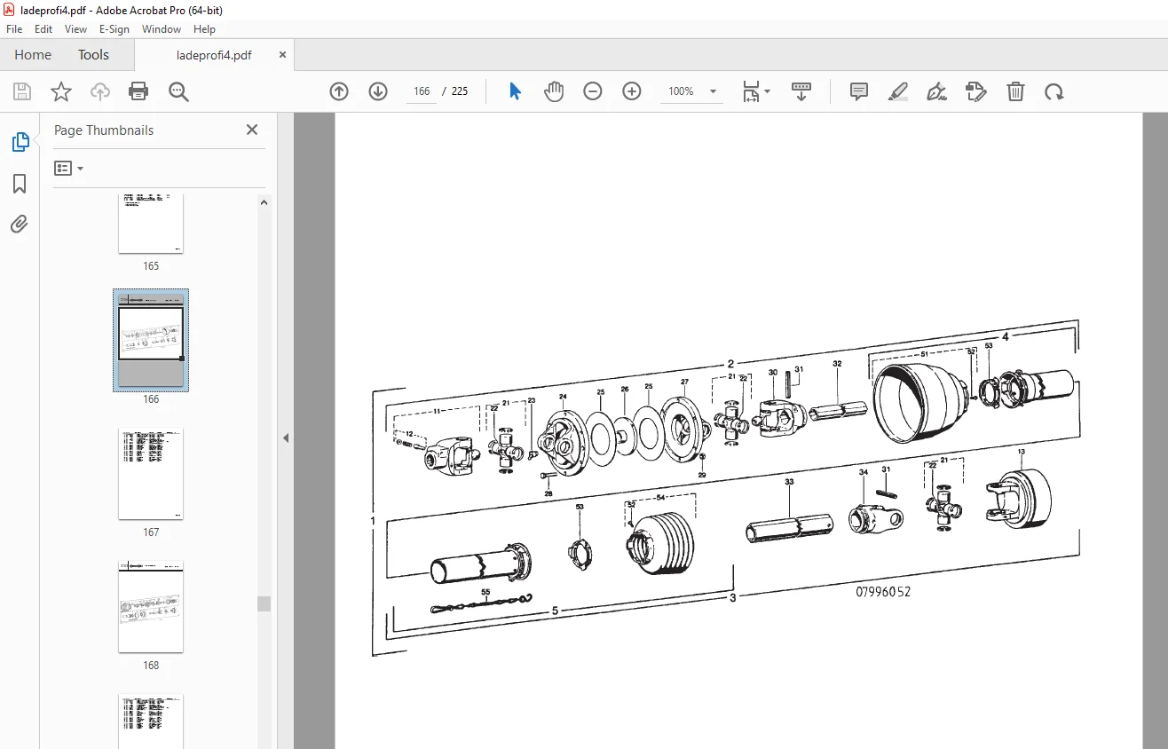Screen dimensions: 1168x749
Task: Click the thumbnails scroll up arrow
Action: pyautogui.click(x=264, y=202)
